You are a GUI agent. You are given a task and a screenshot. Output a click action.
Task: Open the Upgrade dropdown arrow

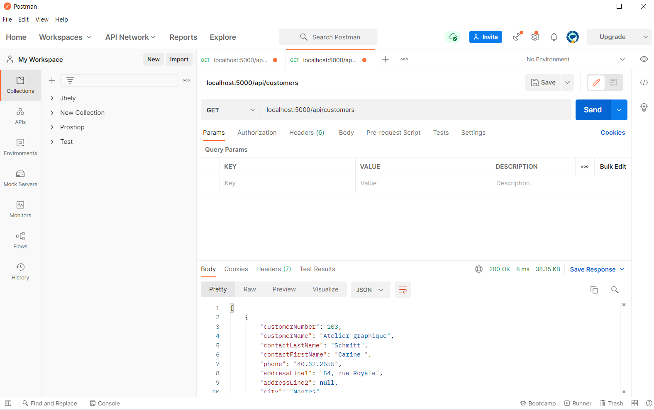[x=645, y=37]
